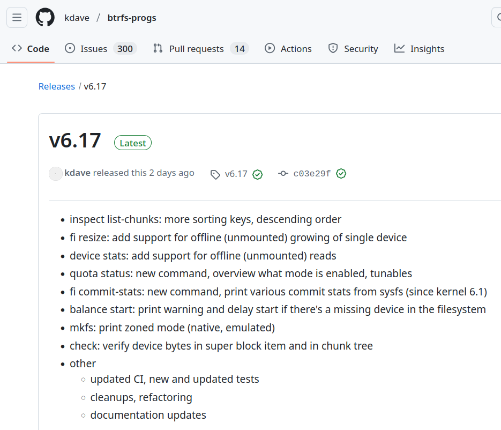Switch to the Code tab

click(31, 49)
